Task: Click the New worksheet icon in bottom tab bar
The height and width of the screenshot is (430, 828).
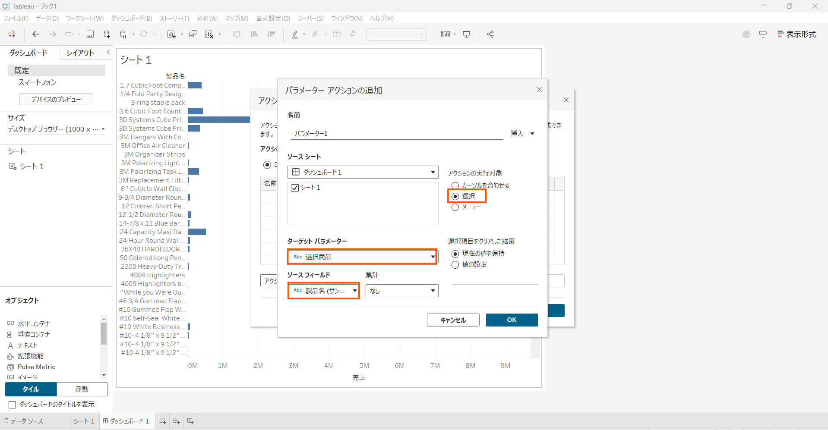Action: coord(163,421)
